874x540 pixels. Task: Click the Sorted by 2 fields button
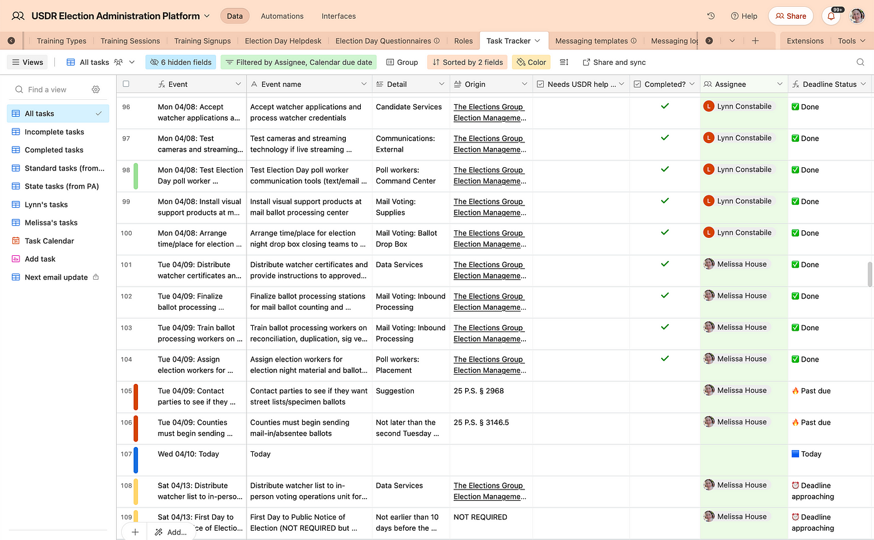pyautogui.click(x=466, y=62)
